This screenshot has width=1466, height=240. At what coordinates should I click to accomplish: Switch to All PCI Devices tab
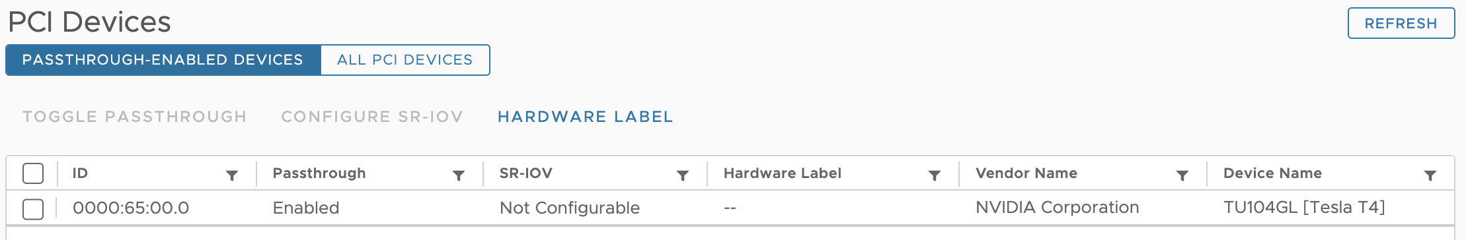click(405, 60)
